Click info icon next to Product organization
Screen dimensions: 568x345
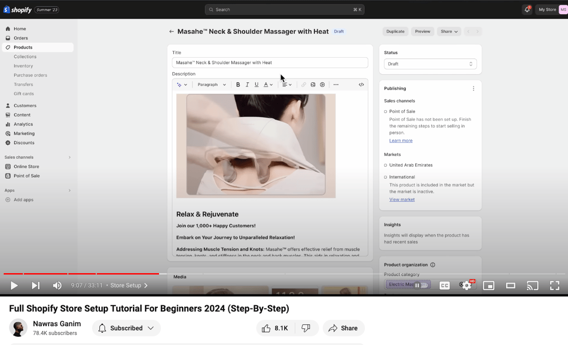(433, 265)
